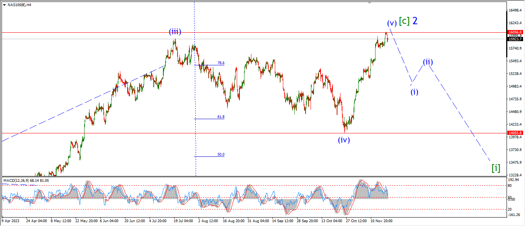
Task: Select the blue (iv) wave label
Action: pyautogui.click(x=344, y=140)
